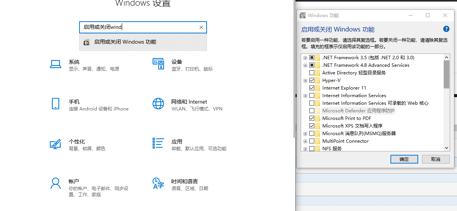Click the MultiPoint Connector folder icon

pyautogui.click(x=318, y=141)
